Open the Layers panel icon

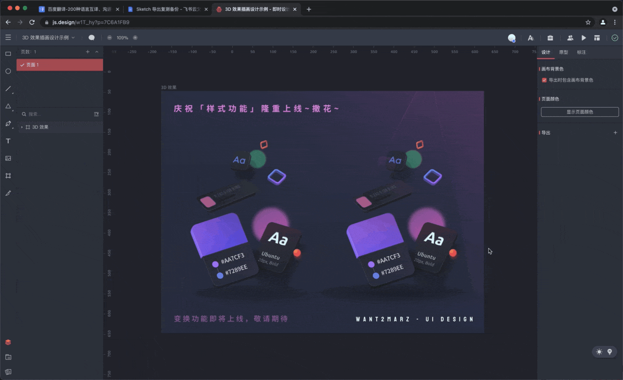[8, 342]
